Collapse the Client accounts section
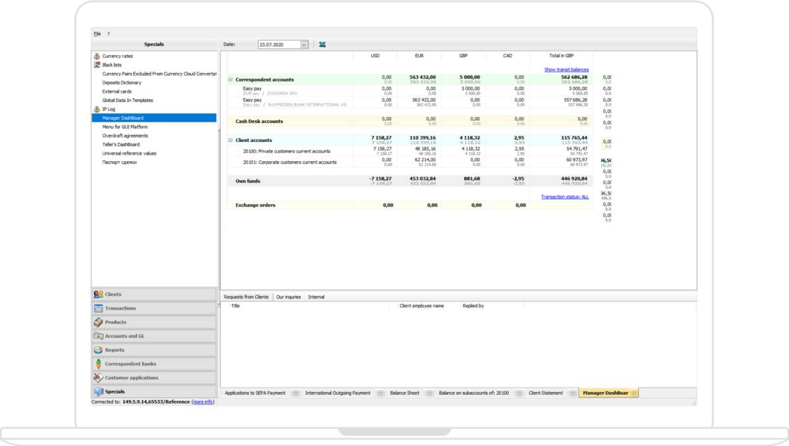The height and width of the screenshot is (446, 789). (x=229, y=140)
